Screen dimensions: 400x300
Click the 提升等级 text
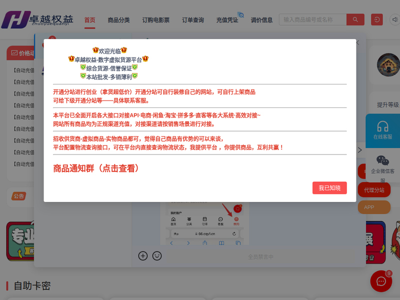tap(388, 105)
